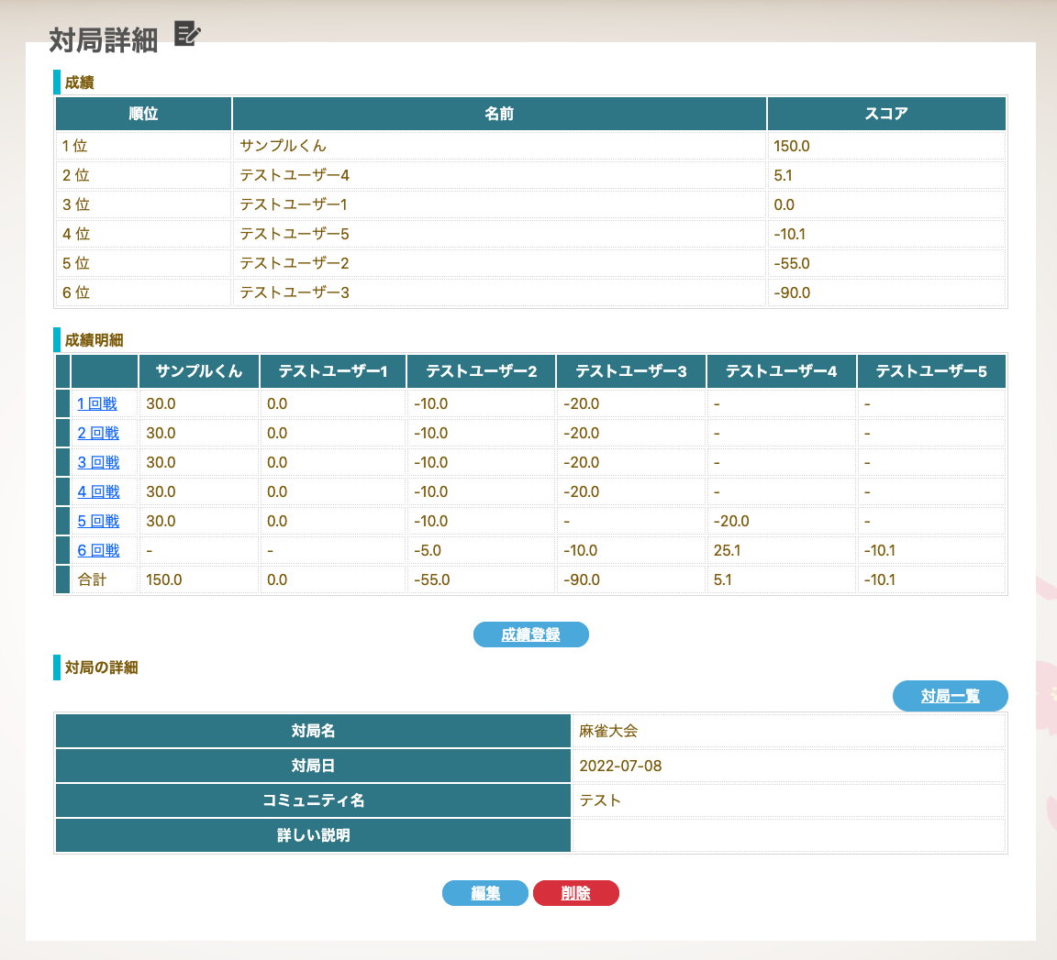Screen dimensions: 1057x960
Task: Click the red 削除 button
Action: click(x=575, y=893)
